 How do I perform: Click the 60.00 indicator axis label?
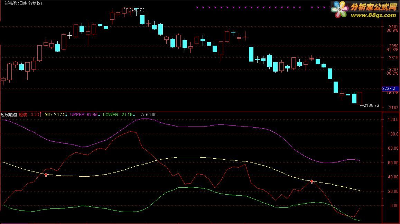tap(393, 162)
